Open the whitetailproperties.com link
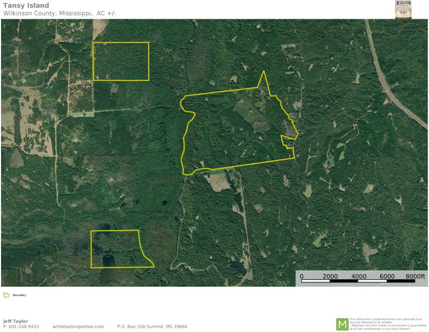 [78, 327]
